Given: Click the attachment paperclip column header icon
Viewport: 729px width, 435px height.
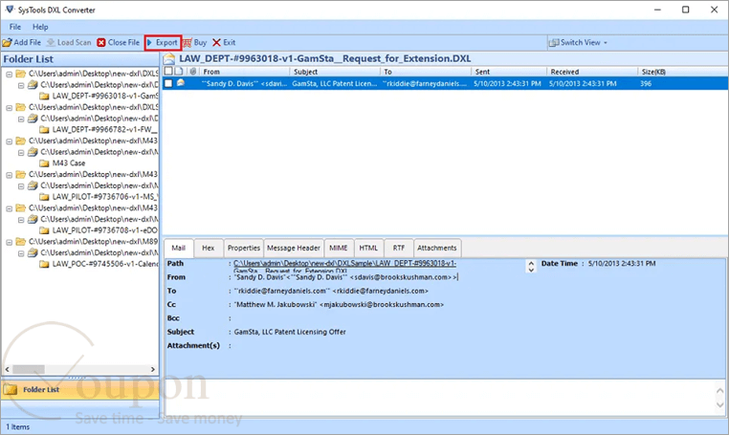Looking at the screenshot, I should (193, 72).
